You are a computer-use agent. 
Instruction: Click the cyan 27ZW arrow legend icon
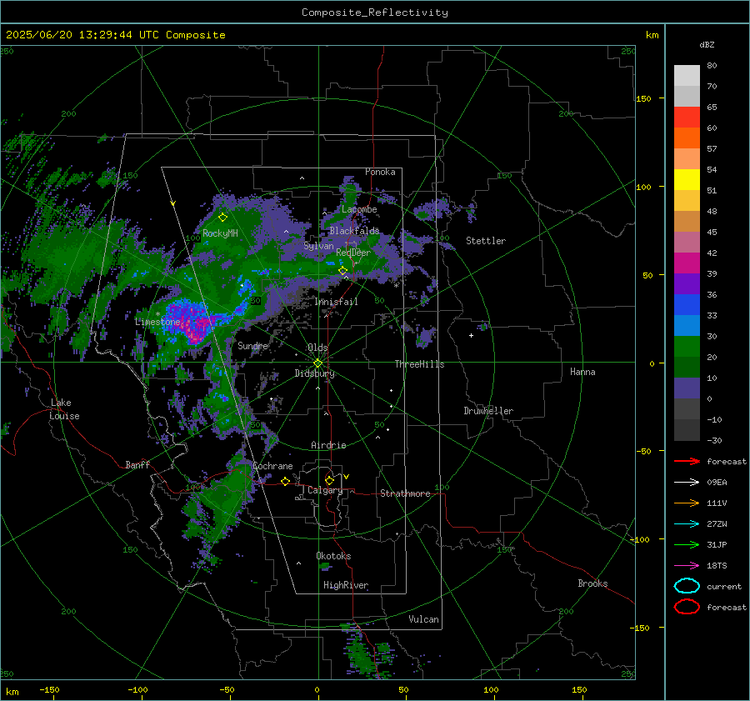(x=687, y=524)
